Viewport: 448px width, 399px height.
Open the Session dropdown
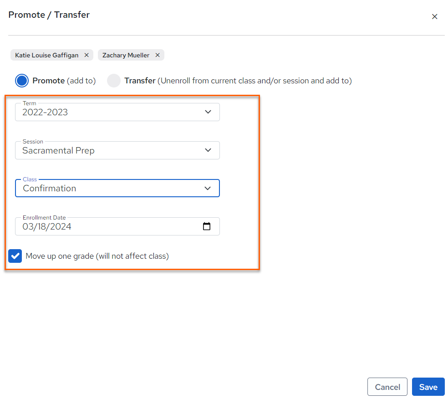[117, 150]
